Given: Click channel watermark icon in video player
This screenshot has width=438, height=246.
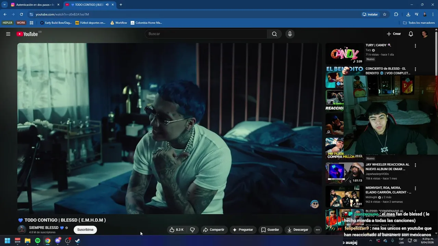Looking at the screenshot, I should 314,204.
